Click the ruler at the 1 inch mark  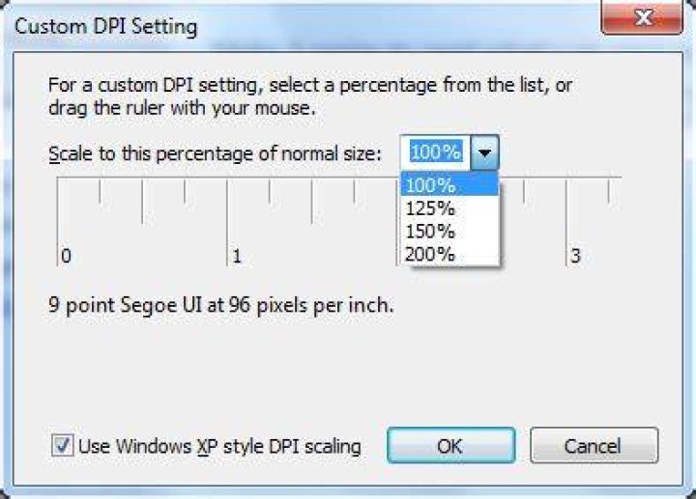click(x=227, y=222)
